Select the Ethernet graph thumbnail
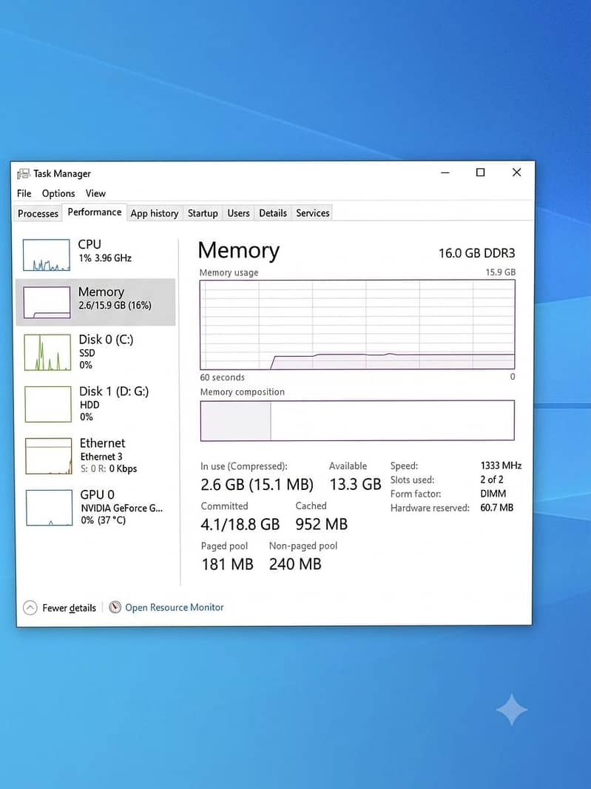591x789 pixels. 49,456
